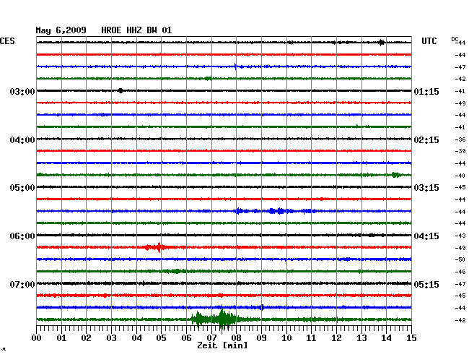The image size is (469, 357).
Task: Click minute tick label 15
Action: pos(411,337)
